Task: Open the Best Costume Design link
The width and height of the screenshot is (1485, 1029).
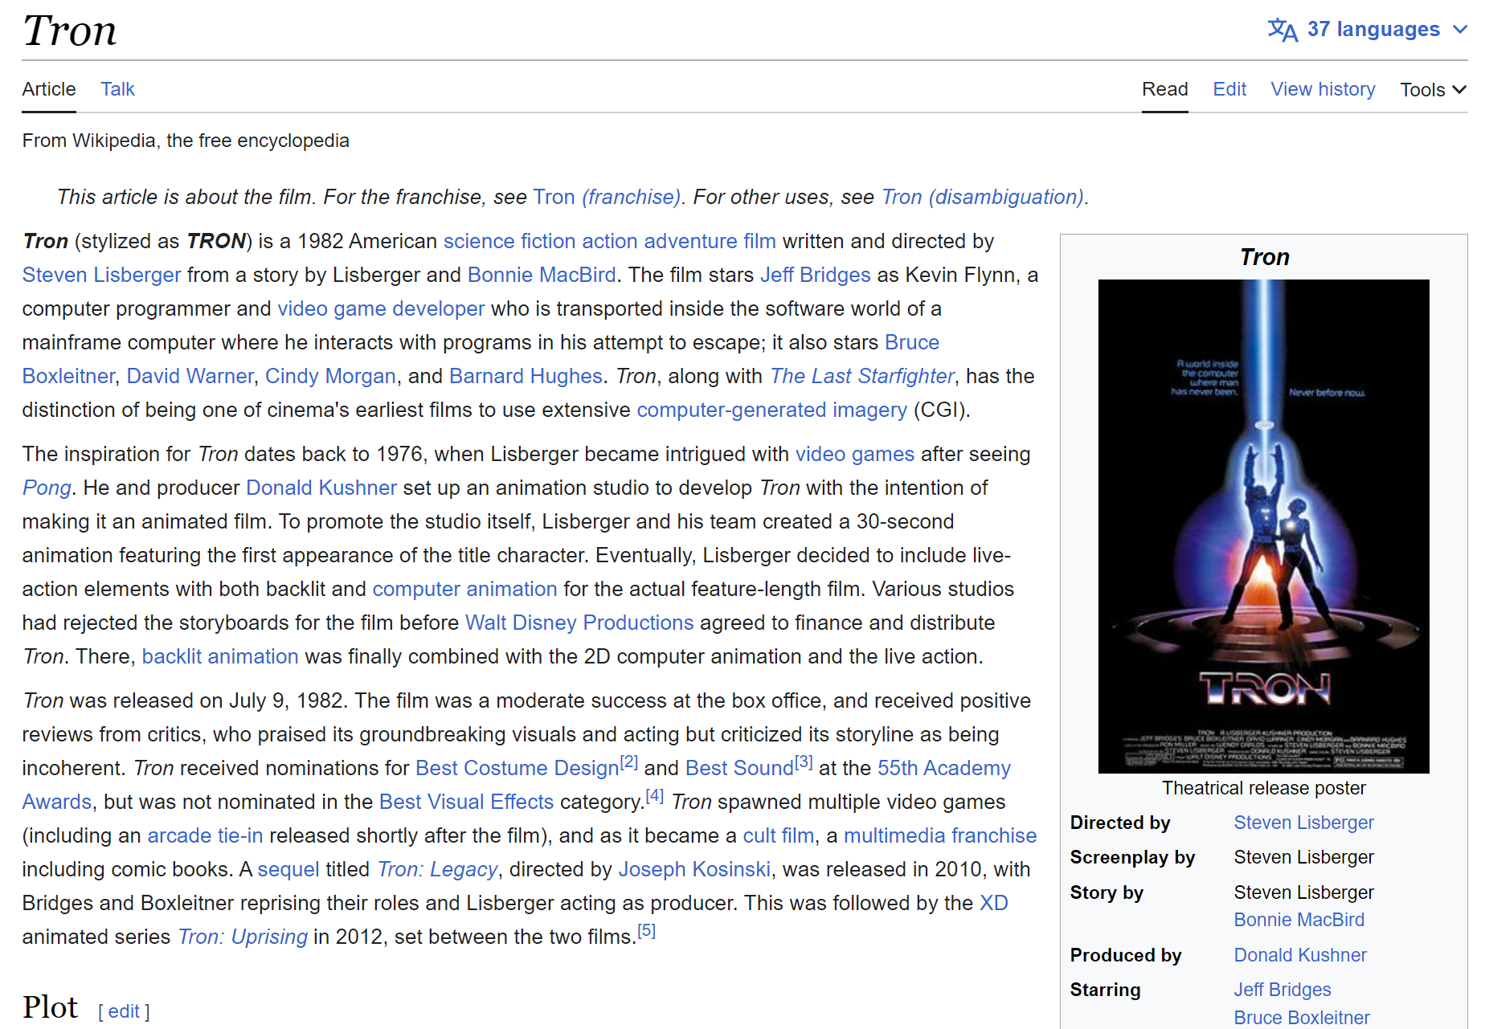Action: (517, 768)
